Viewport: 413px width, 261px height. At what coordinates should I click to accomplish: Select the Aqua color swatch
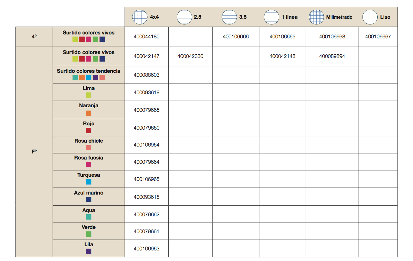(x=89, y=217)
